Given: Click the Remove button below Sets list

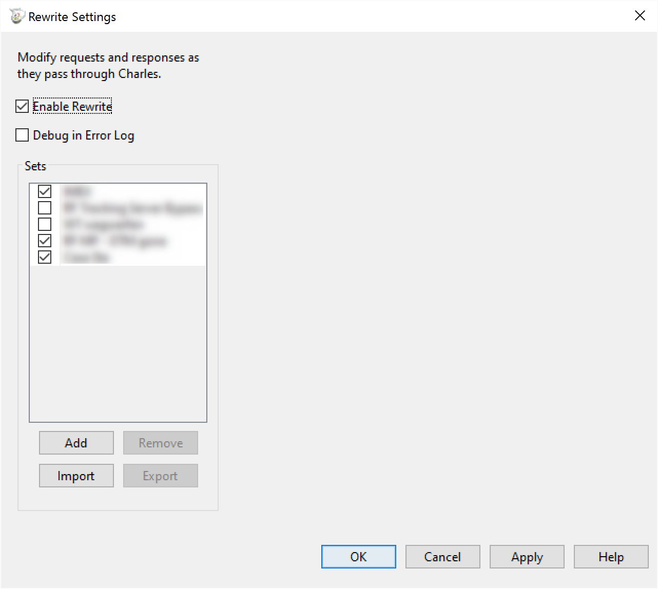Looking at the screenshot, I should 160,443.
